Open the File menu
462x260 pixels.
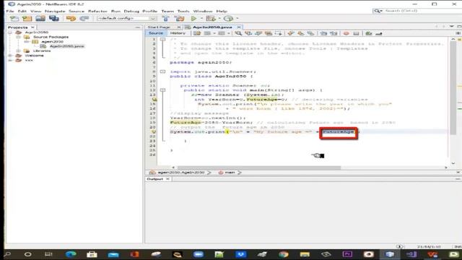tap(10, 11)
